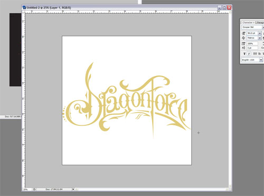Maximize the Untitled-2 document window
The image size is (264, 196).
(224, 7)
